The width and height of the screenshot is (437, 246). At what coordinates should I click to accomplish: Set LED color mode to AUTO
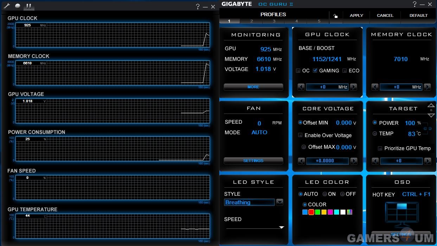pos(300,194)
